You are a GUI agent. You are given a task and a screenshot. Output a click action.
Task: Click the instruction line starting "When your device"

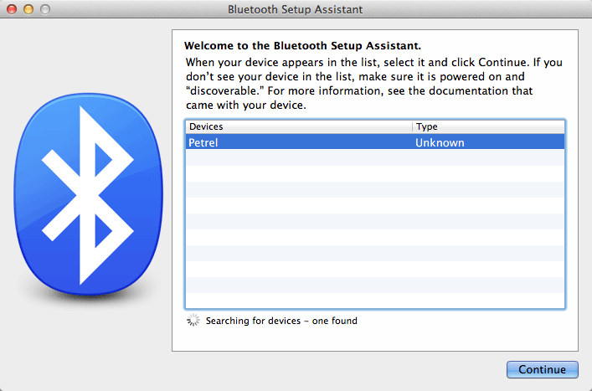pos(374,63)
